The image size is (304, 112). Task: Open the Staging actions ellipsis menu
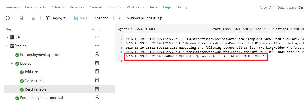97,46
